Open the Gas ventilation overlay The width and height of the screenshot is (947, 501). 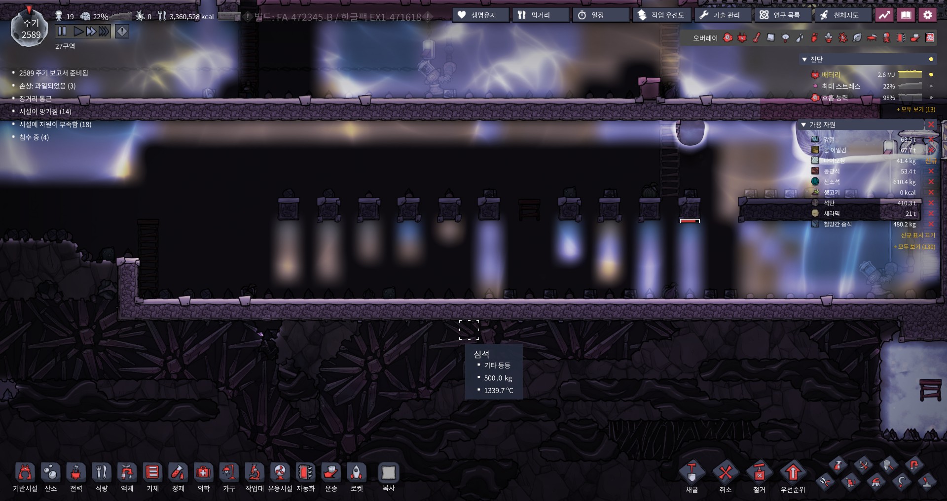[814, 38]
